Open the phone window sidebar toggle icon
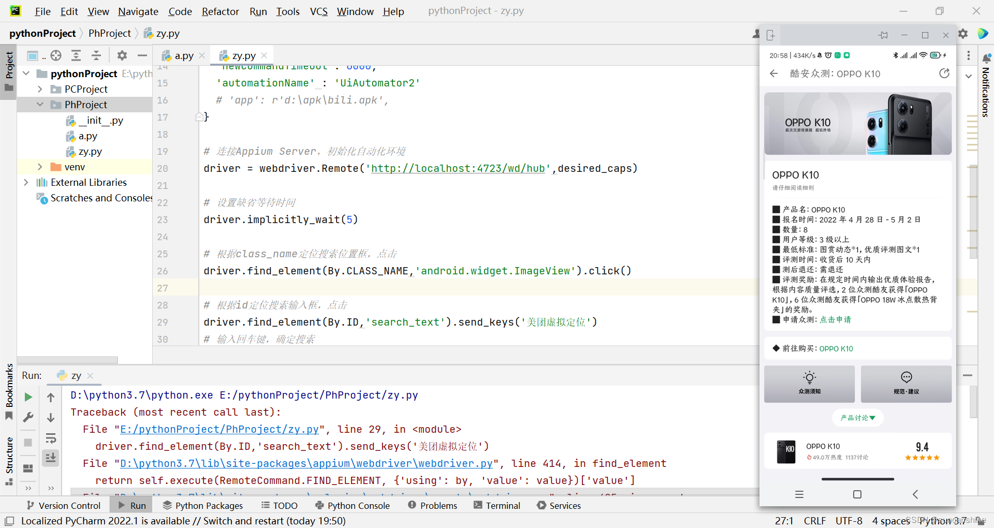 pos(771,35)
